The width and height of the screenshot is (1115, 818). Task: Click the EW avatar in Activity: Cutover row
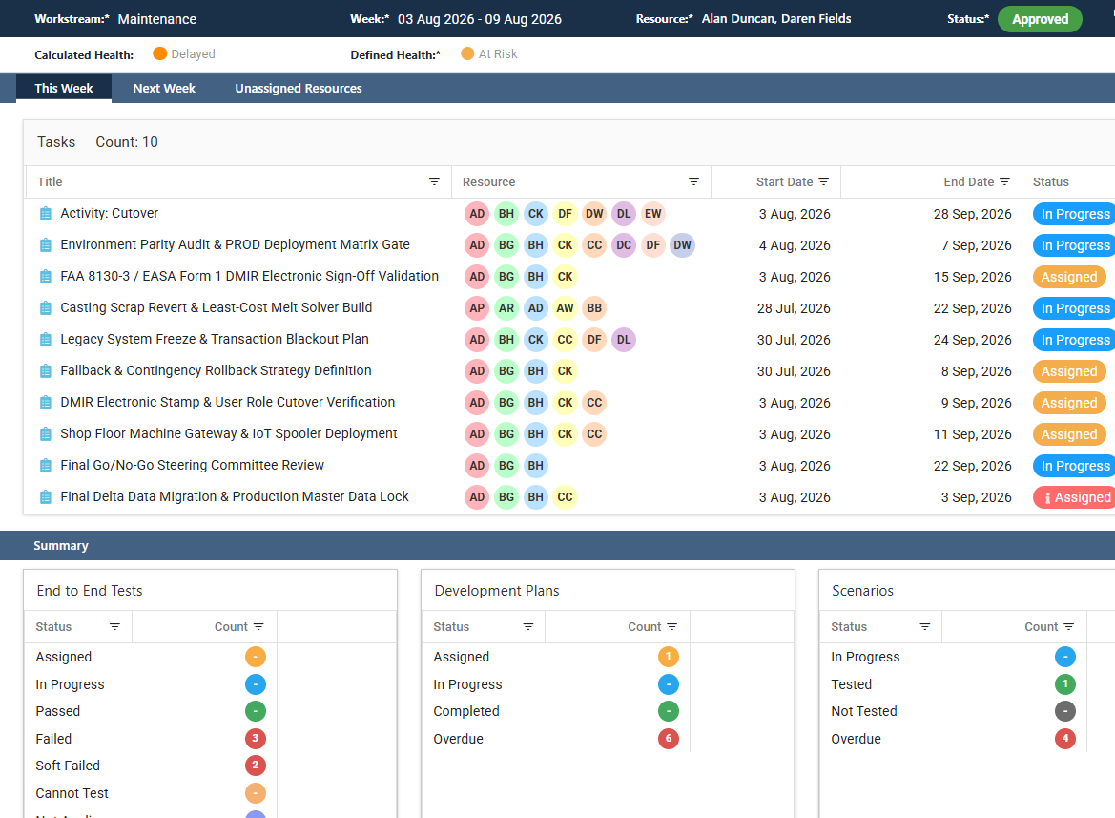click(652, 214)
